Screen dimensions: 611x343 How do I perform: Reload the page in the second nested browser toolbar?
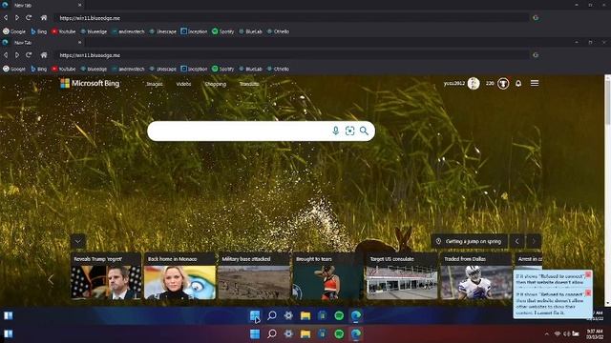29,55
